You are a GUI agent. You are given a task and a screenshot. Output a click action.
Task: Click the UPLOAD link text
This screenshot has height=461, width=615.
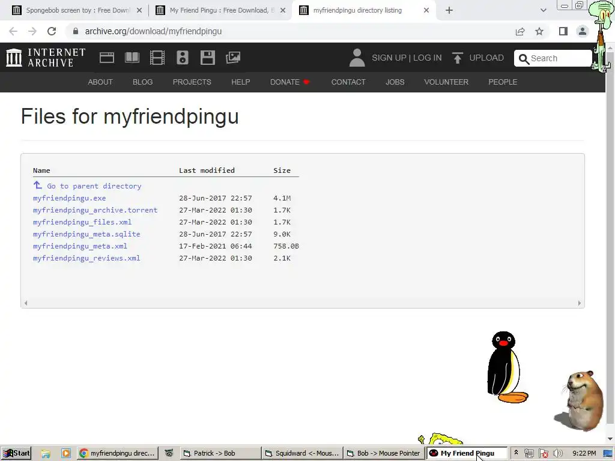486,58
